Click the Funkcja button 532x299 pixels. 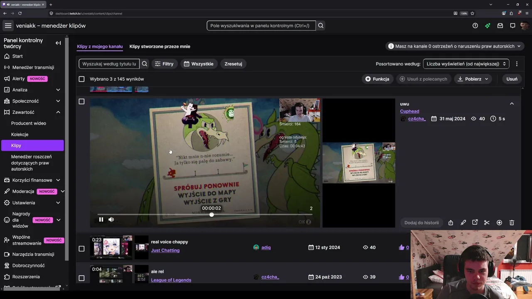click(x=377, y=79)
